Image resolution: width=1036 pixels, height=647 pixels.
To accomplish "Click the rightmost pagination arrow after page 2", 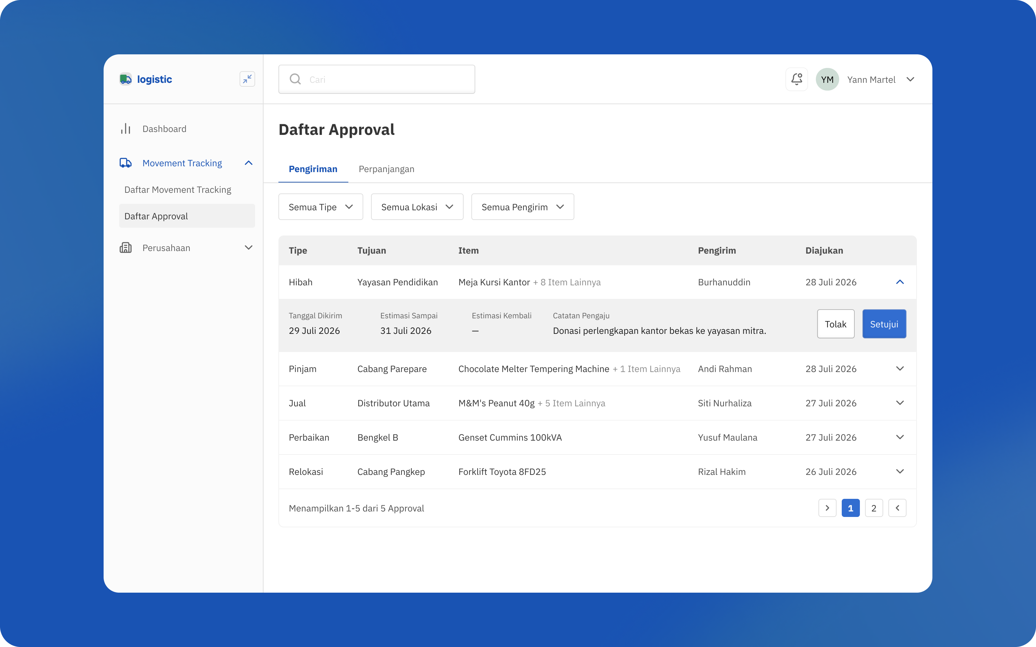I will point(897,508).
